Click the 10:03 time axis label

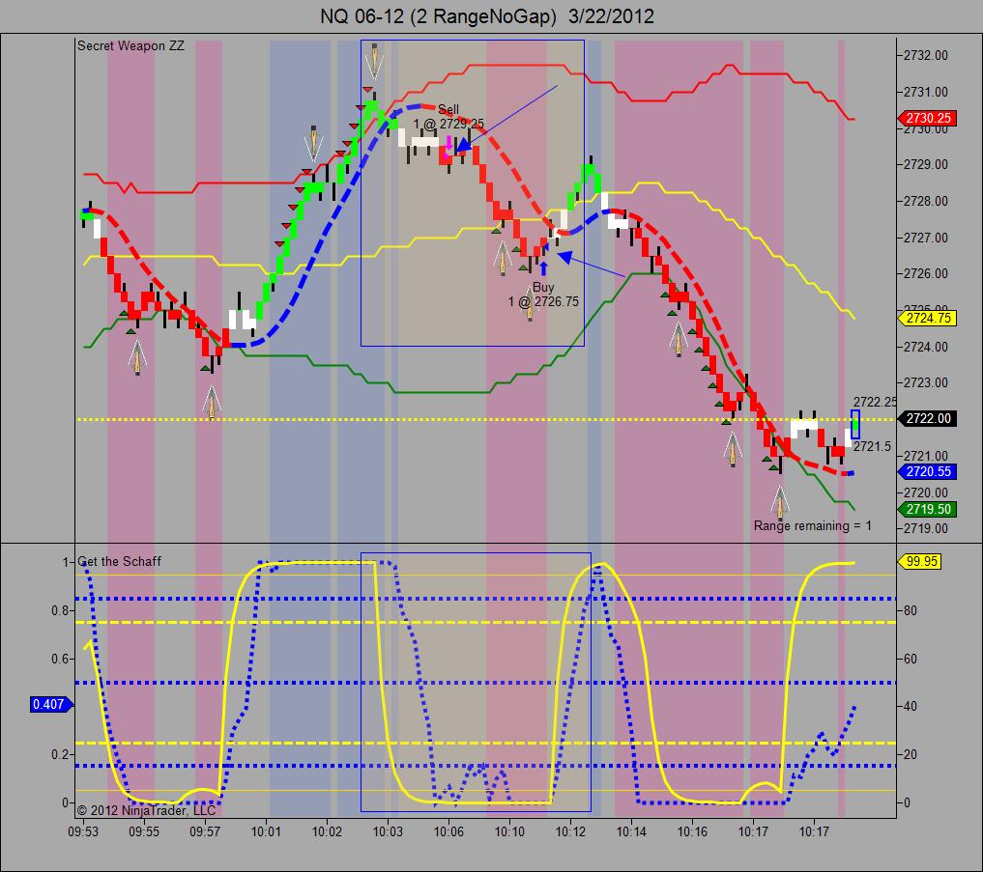click(388, 831)
